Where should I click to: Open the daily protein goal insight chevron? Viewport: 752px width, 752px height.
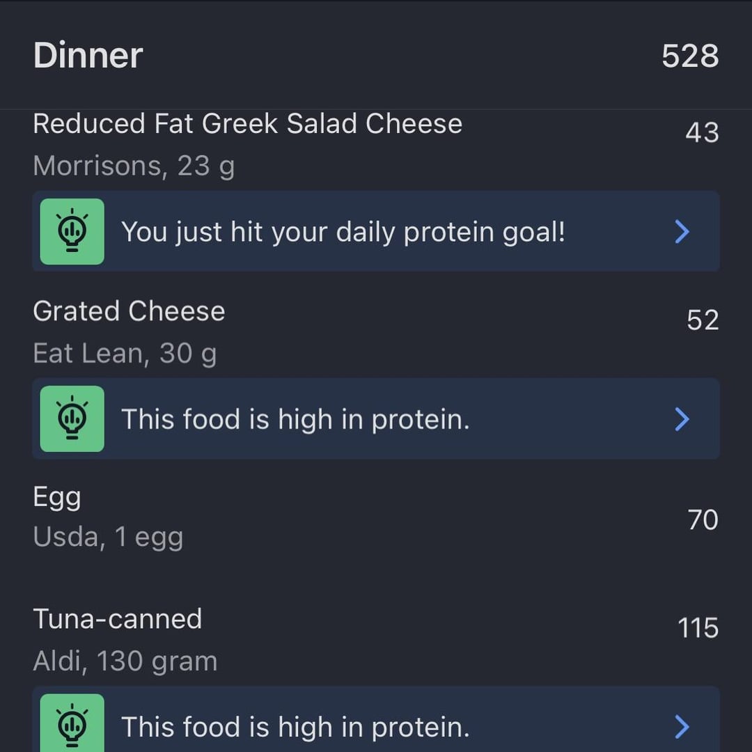682,232
